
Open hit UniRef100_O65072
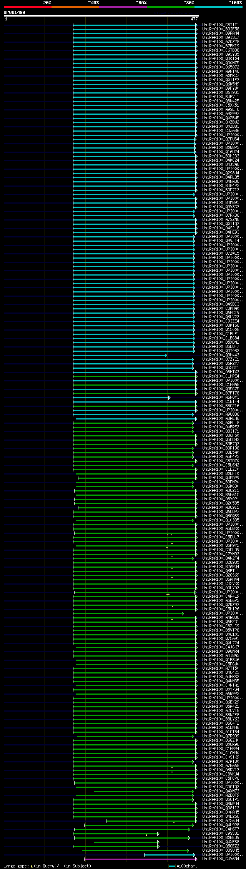tap(221, 67)
